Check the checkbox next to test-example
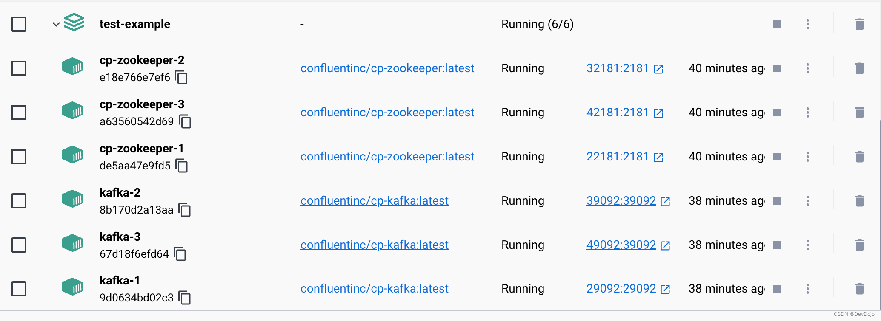Image resolution: width=881 pixels, height=321 pixels. (x=19, y=24)
